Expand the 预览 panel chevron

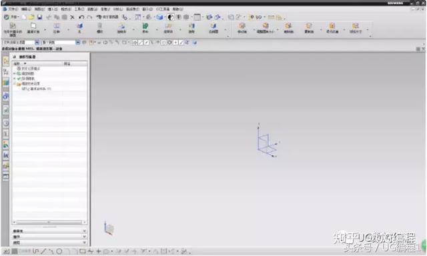point(84,243)
